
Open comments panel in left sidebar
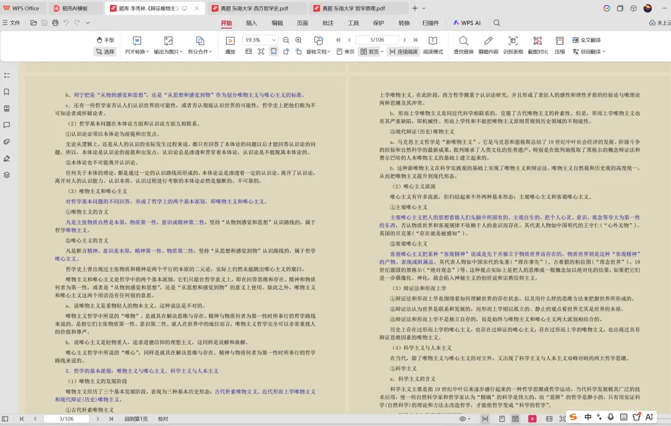(x=7, y=125)
